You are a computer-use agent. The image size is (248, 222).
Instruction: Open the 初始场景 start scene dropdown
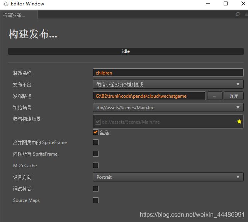(x=168, y=107)
